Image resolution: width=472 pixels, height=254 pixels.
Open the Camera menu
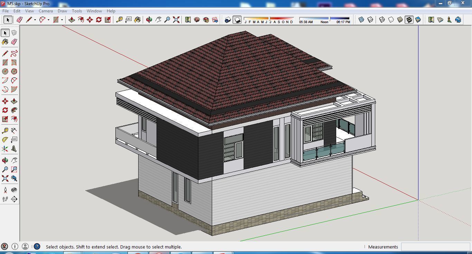pyautogui.click(x=46, y=11)
